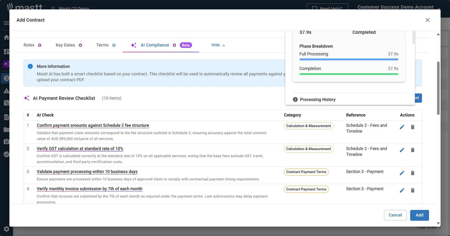Click Cancel button
Image resolution: width=450 pixels, height=236 pixels.
pos(395,215)
